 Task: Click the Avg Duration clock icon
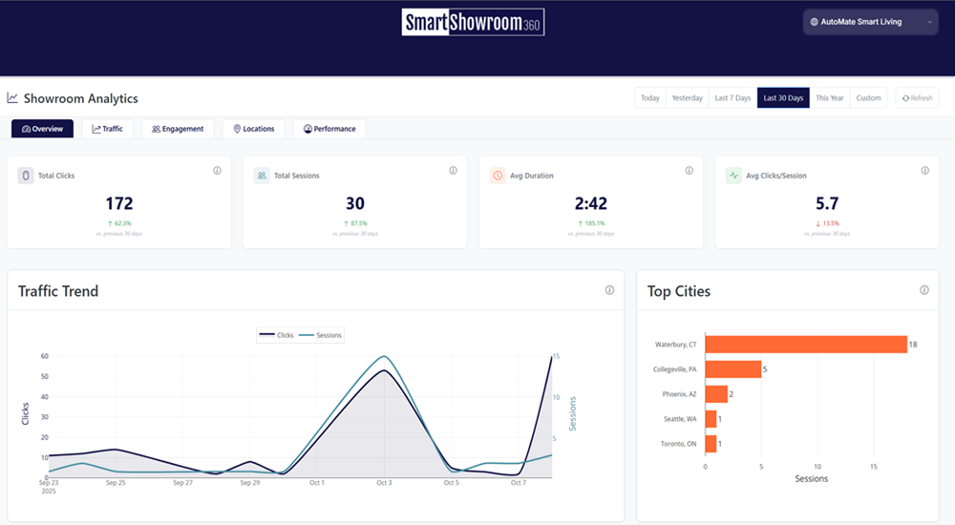click(498, 176)
